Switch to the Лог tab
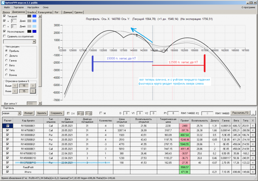Screen dimensions: 258x181 [x=57, y=12]
